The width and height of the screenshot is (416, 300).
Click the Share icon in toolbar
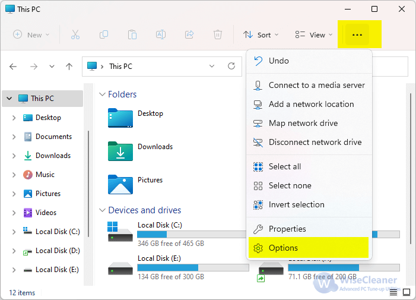click(189, 34)
